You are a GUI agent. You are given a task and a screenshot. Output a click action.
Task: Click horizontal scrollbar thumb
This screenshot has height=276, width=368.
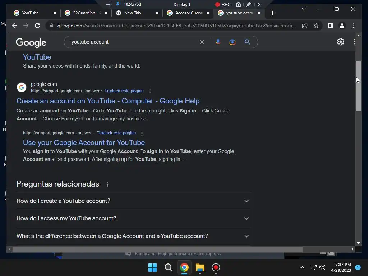(x=157, y=249)
